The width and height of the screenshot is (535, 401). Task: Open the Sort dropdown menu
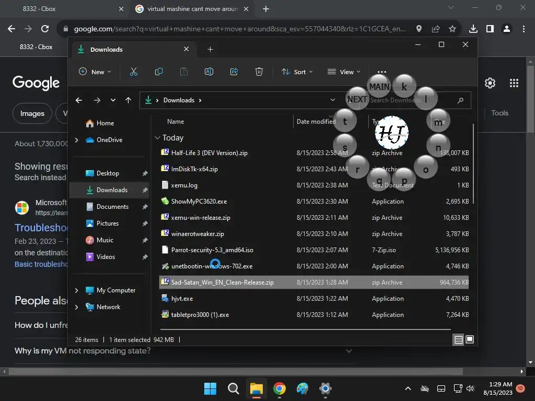297,72
